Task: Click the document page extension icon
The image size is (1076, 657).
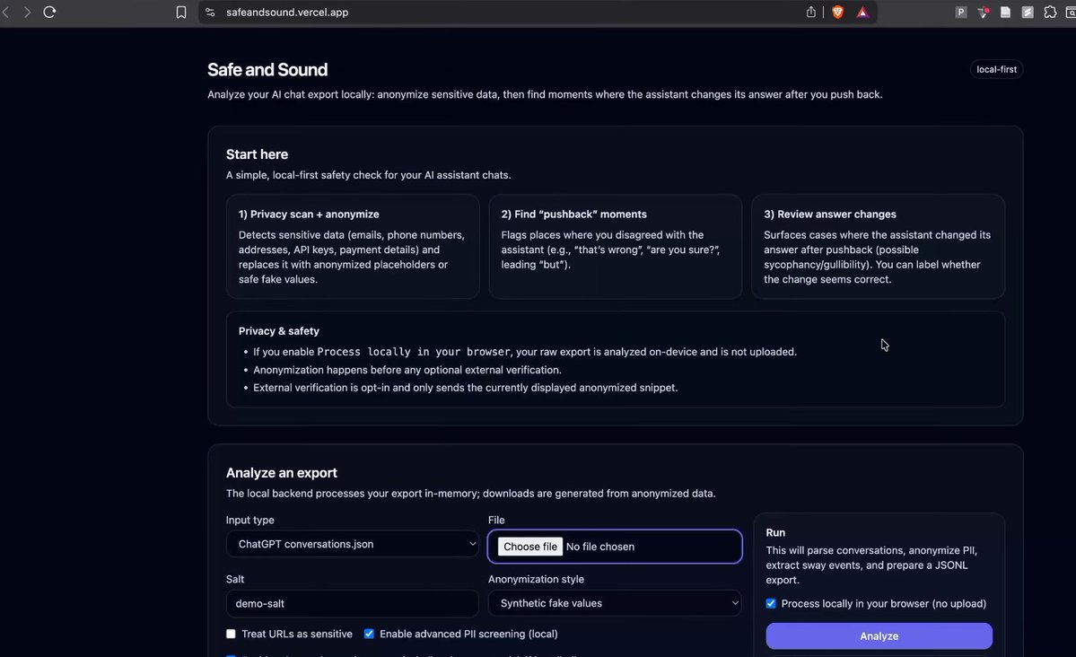Action: 1005,13
